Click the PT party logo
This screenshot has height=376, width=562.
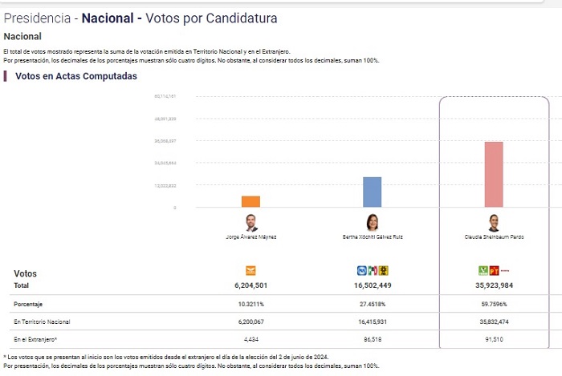click(x=494, y=270)
